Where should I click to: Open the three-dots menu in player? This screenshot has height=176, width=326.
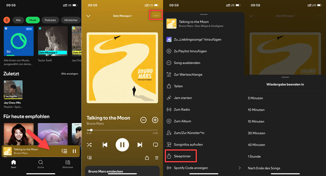(157, 16)
